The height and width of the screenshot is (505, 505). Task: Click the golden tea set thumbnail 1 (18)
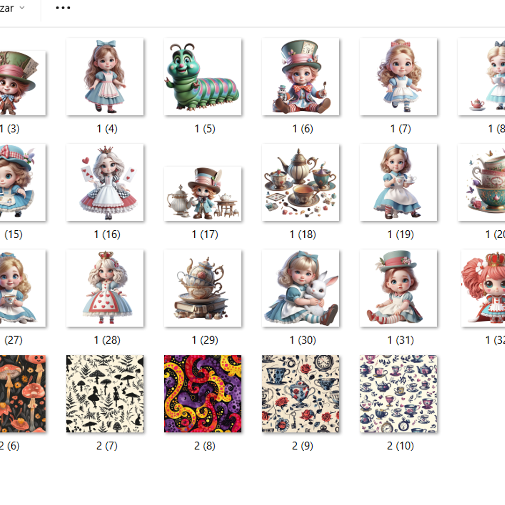(300, 183)
